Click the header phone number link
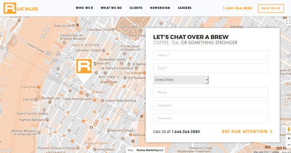 point(237,8)
